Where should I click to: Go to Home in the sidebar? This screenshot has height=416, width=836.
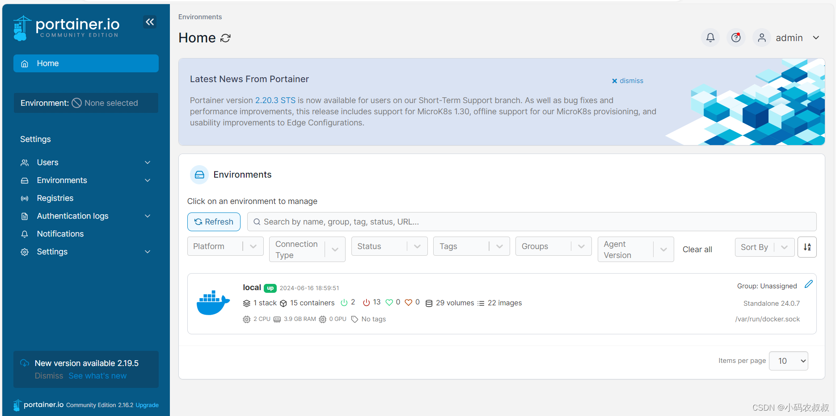[86, 63]
